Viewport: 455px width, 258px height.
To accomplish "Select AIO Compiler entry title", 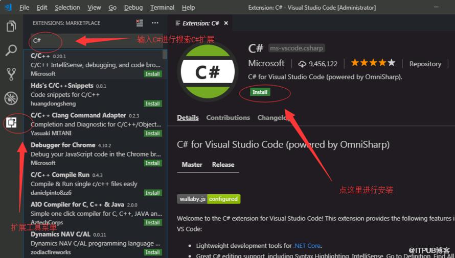I will (78, 204).
